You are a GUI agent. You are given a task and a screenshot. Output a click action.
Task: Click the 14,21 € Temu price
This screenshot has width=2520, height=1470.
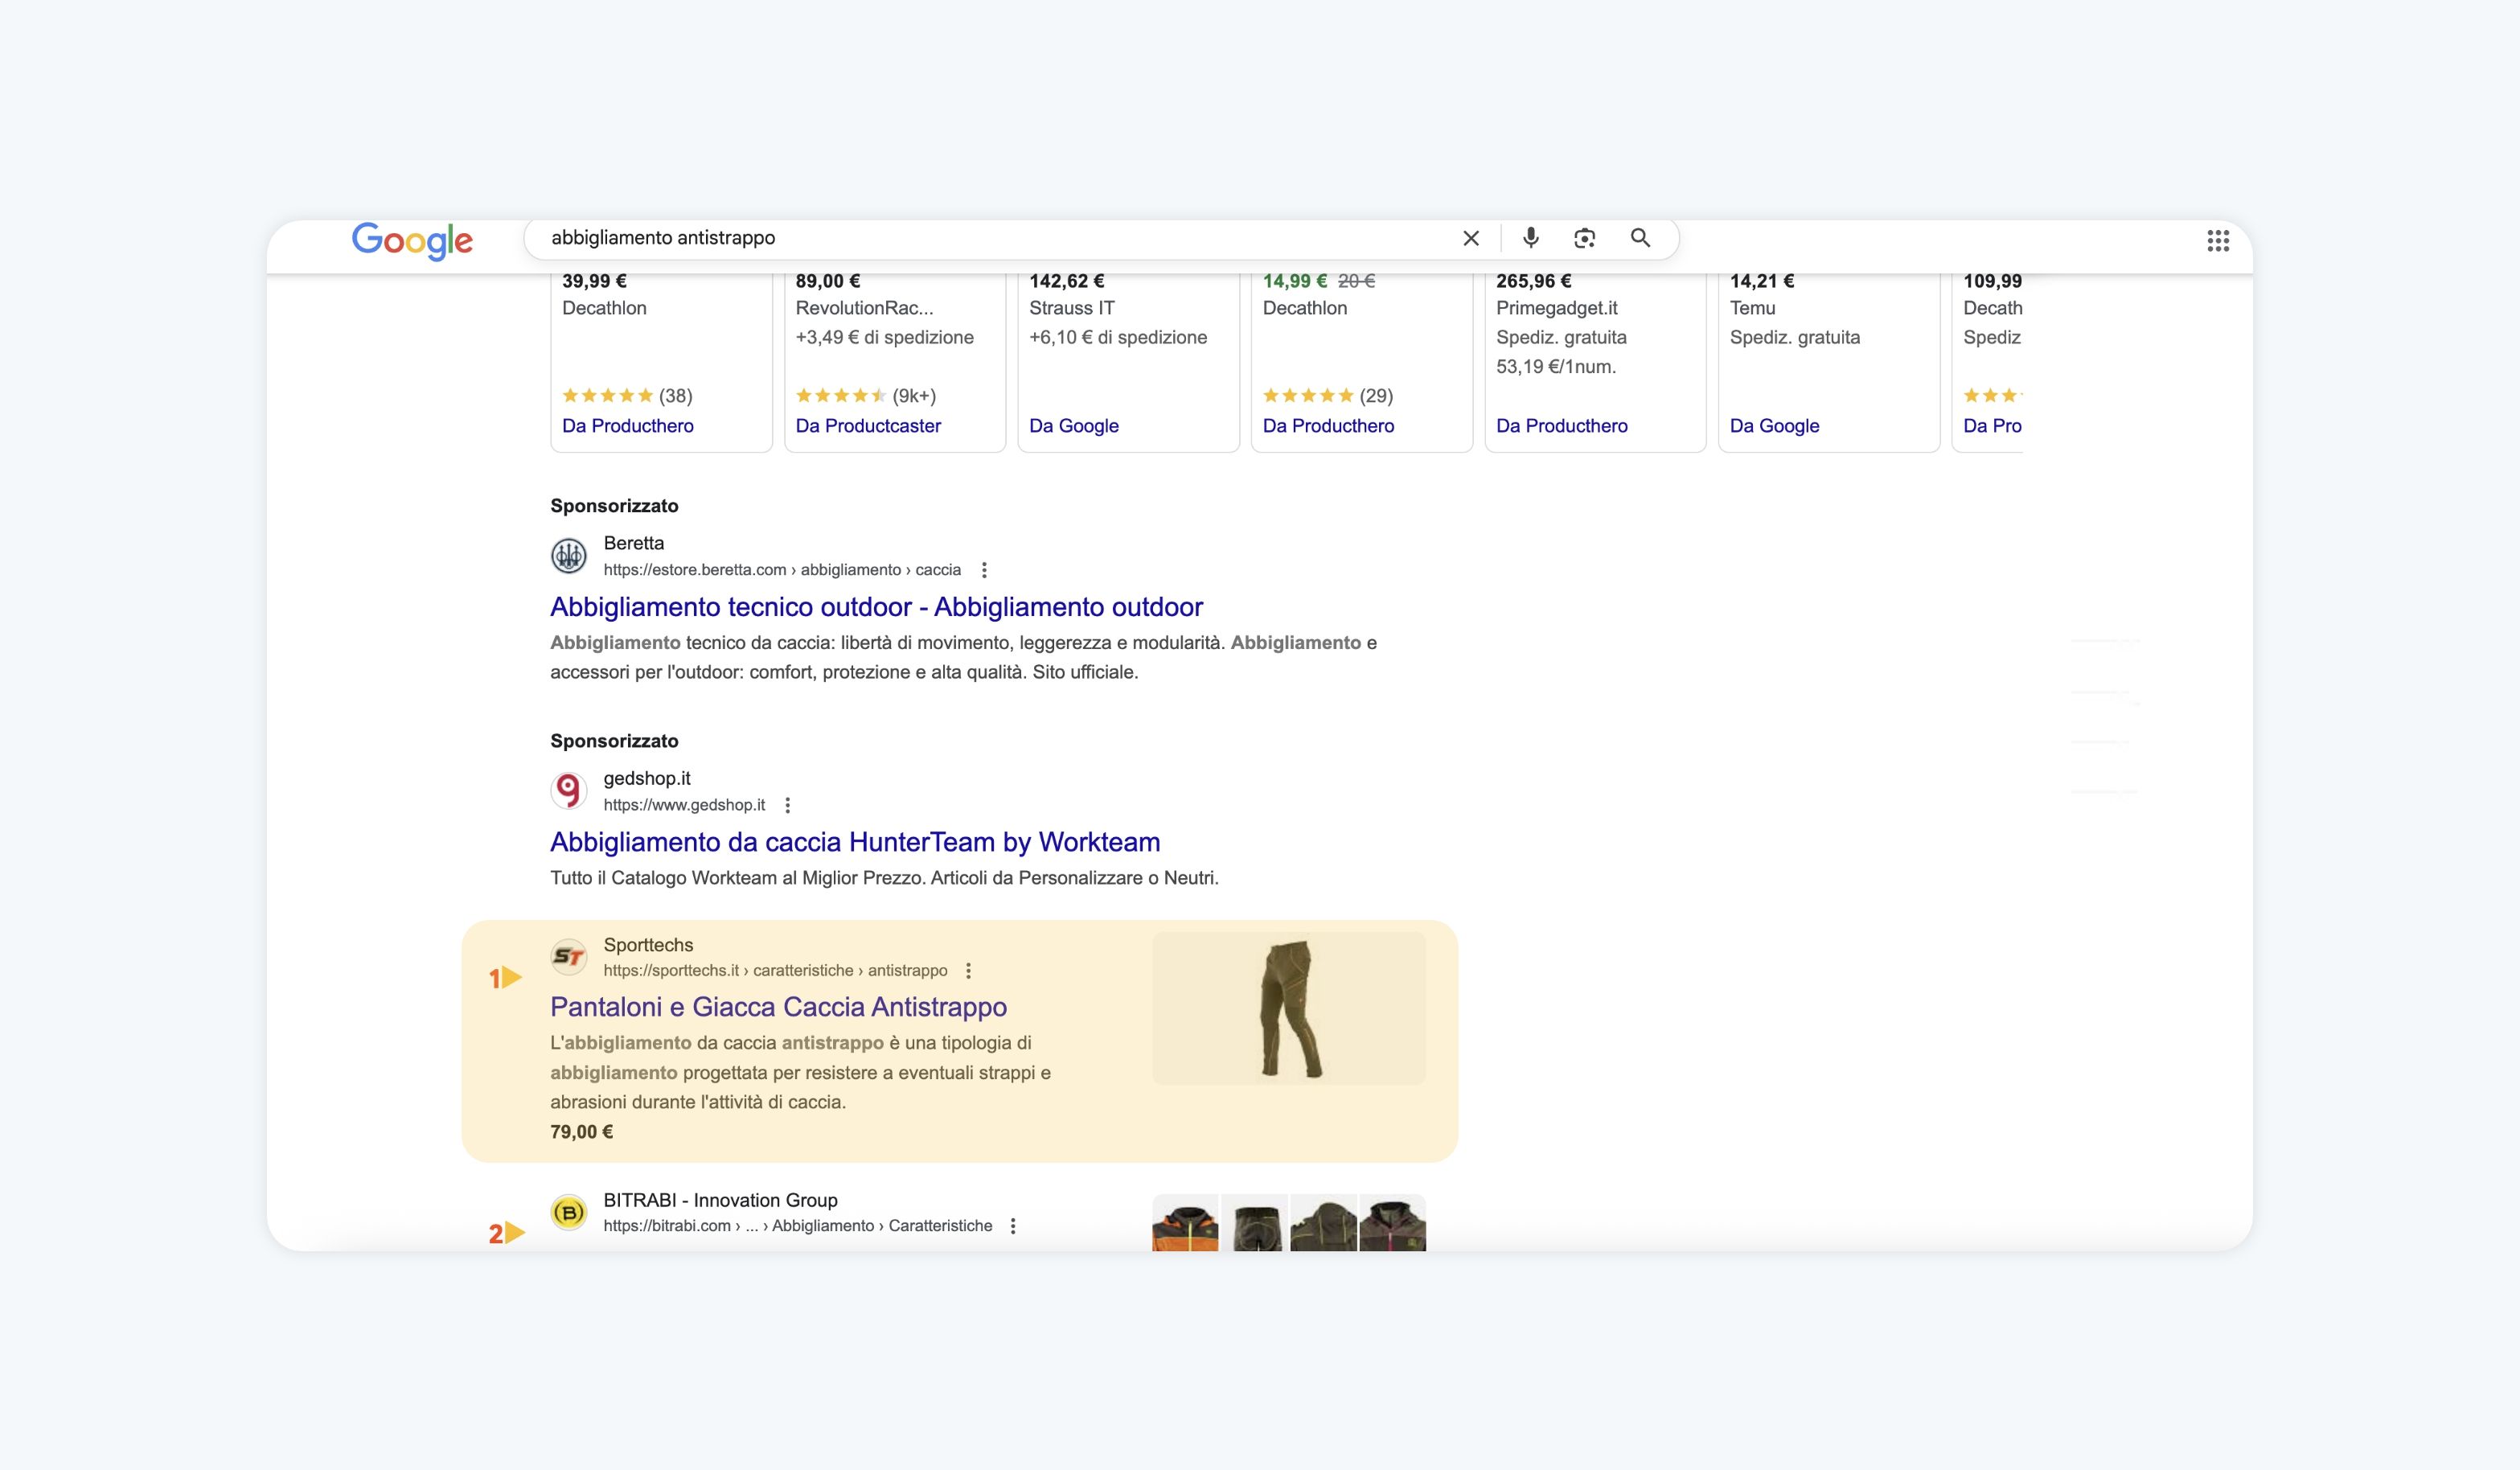[x=1762, y=281]
